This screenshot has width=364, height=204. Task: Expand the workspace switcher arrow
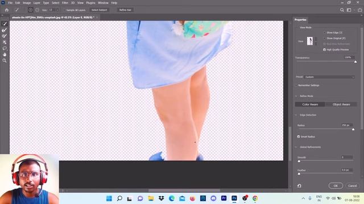(354, 10)
